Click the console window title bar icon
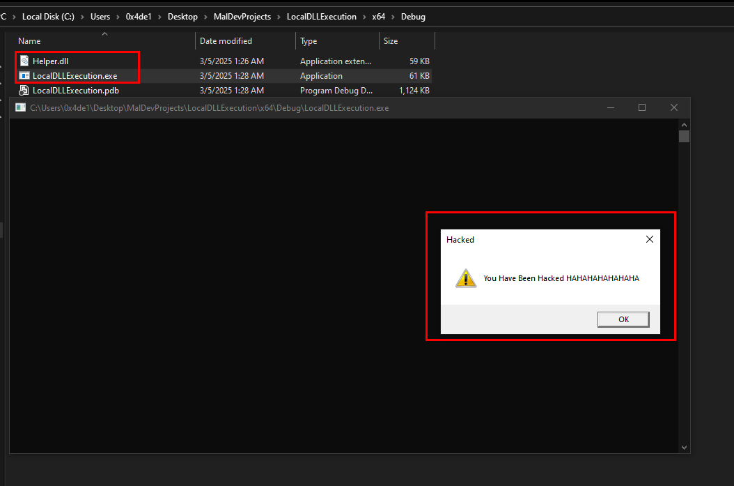734x486 pixels. coord(20,108)
